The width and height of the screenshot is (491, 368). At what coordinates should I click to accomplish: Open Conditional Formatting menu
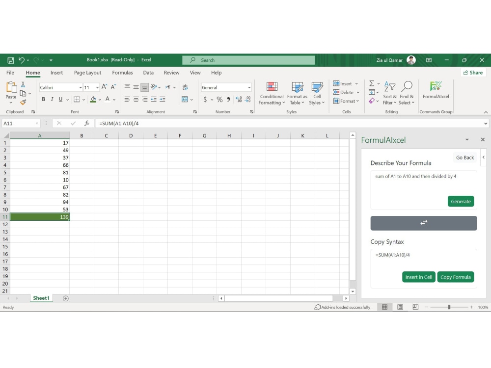click(272, 93)
